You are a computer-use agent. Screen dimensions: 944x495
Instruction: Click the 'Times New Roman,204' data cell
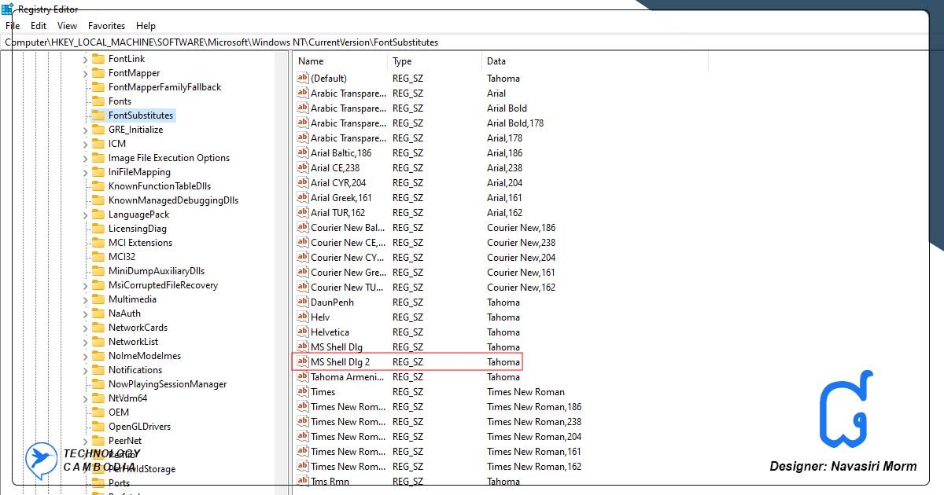(x=534, y=436)
